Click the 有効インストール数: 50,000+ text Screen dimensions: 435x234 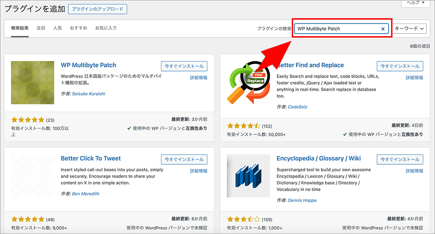point(256,135)
